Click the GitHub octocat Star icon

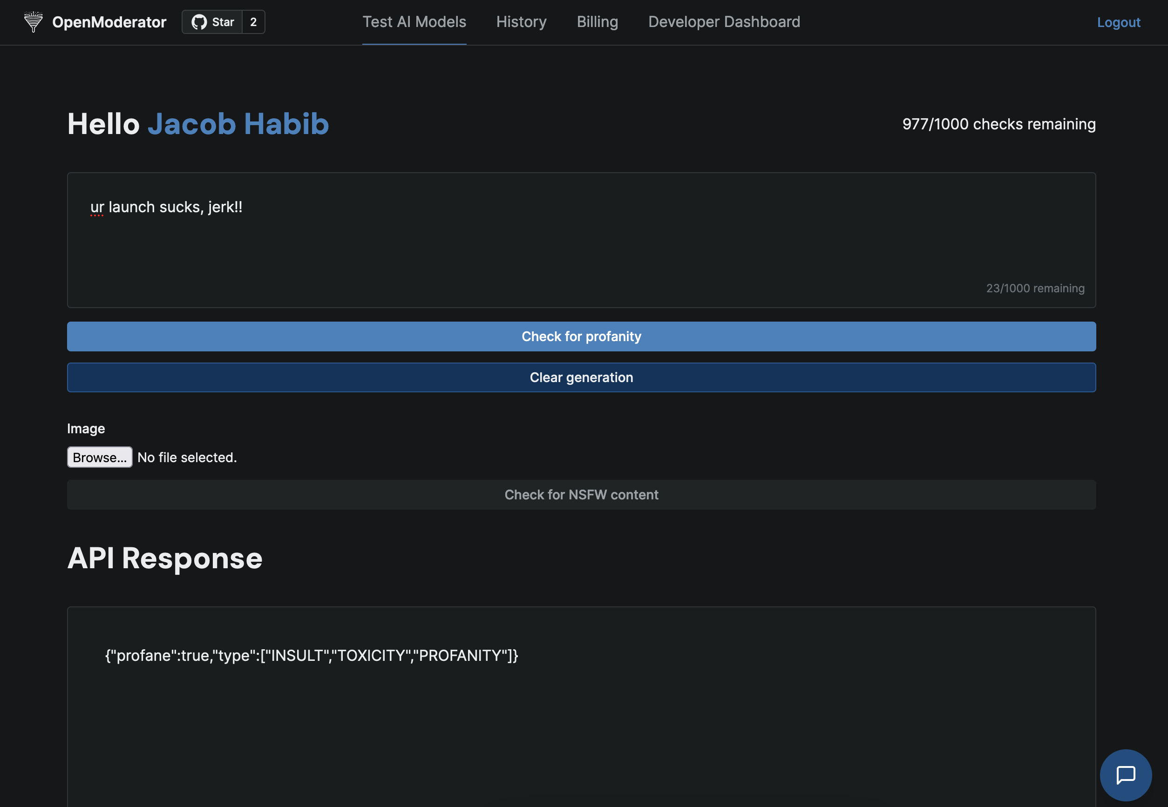point(199,22)
